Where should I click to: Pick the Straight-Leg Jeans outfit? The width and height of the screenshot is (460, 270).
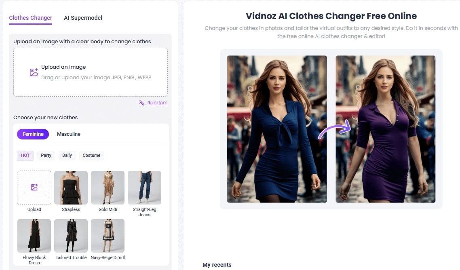tap(144, 188)
